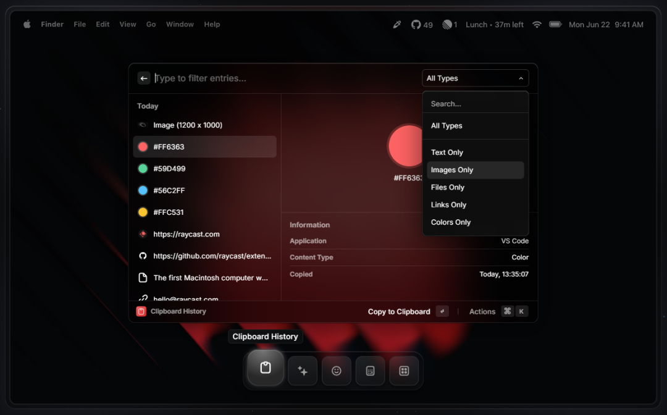
Task: Select the https://raycast.com entry
Action: point(204,234)
